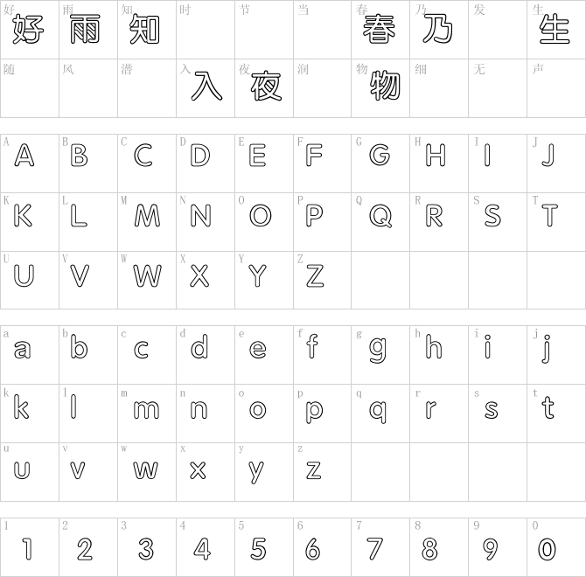The width and height of the screenshot is (586, 577).
Task: Select the lowercase t glyph
Action: [548, 407]
